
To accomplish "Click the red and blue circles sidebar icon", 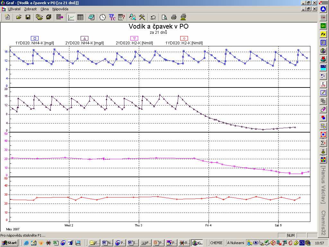I will click(x=323, y=118).
